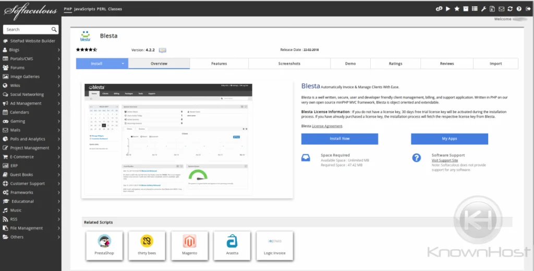Screen dimensions: 534x271
Task: Open Logic Invoice related script
Action: [x=274, y=246]
